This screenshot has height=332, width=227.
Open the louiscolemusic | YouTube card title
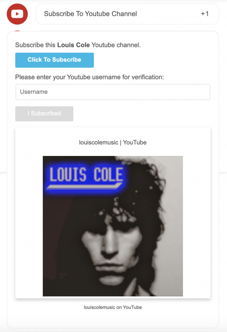(x=113, y=142)
